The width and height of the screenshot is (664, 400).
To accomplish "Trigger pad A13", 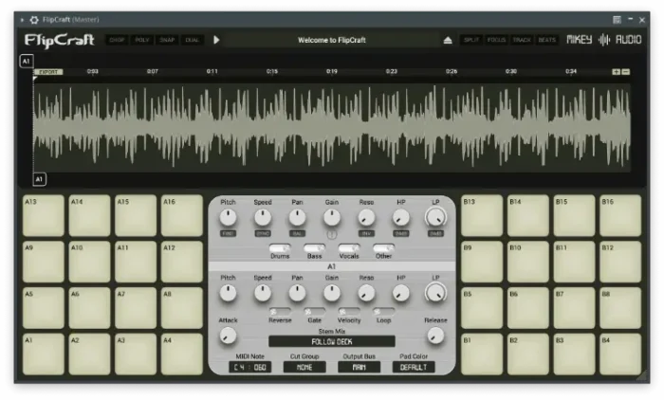I will tap(44, 216).
